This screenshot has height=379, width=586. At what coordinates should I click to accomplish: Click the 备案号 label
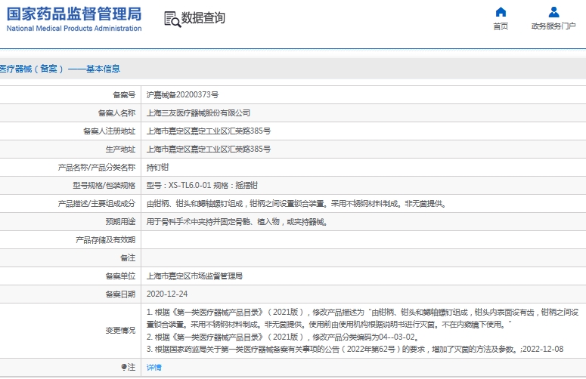[x=124, y=95]
